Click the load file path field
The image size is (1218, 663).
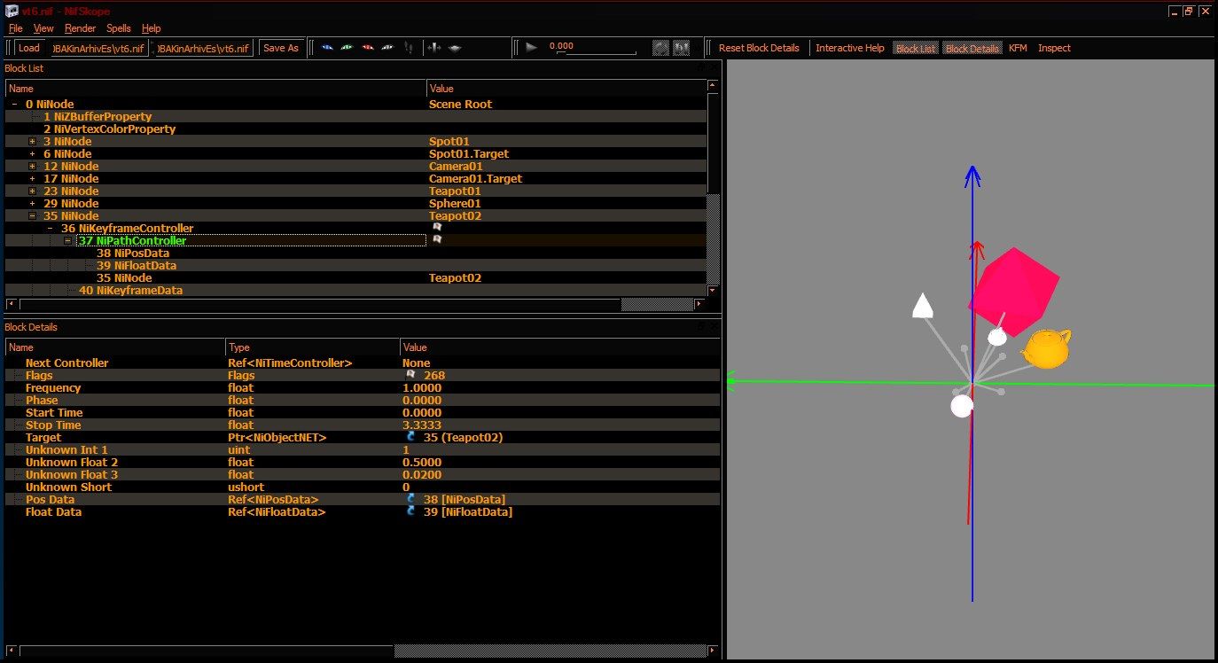[x=99, y=48]
